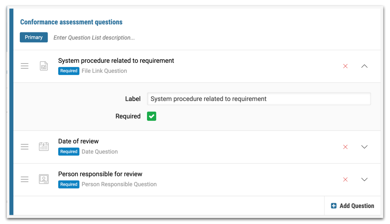Image resolution: width=390 pixels, height=224 pixels.
Task: Delete the Person responsible for review question
Action: 345,179
